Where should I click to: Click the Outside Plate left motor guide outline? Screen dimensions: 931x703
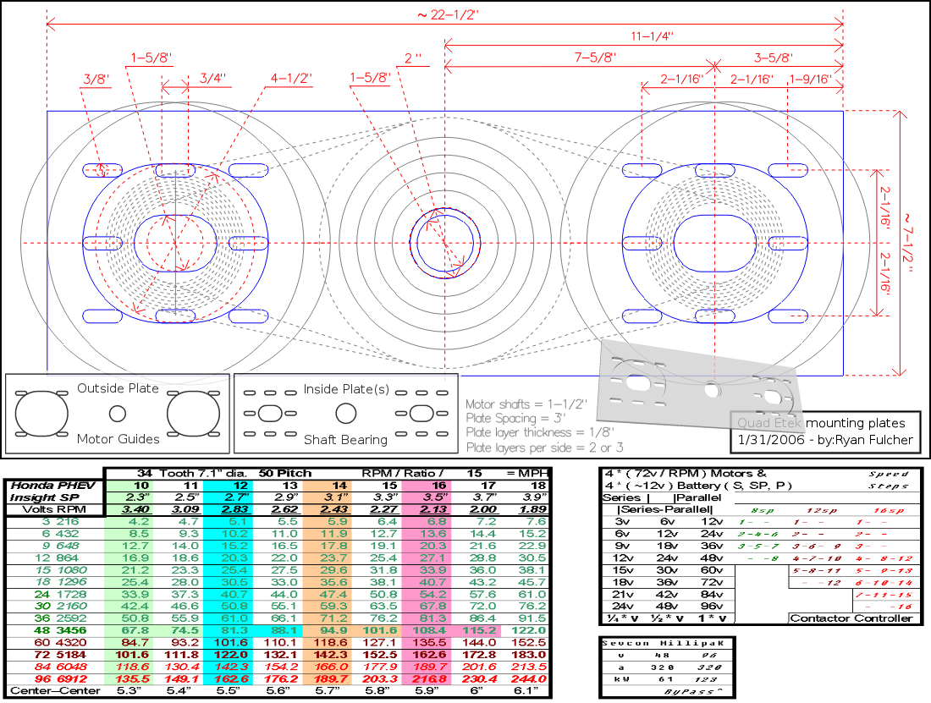(x=41, y=414)
